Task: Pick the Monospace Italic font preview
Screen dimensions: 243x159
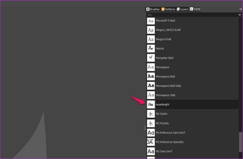Action: (151, 95)
